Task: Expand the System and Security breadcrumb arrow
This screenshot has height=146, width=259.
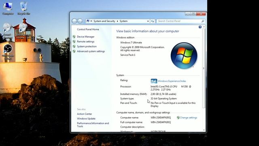Action: click(117, 21)
